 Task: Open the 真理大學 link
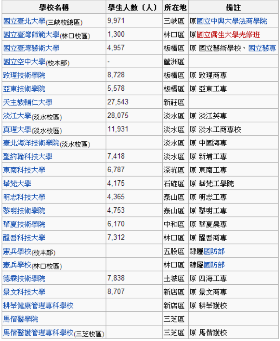click(17, 129)
